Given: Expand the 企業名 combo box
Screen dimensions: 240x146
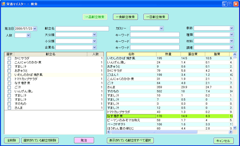Looking at the screenshot, I should click(x=94, y=47).
